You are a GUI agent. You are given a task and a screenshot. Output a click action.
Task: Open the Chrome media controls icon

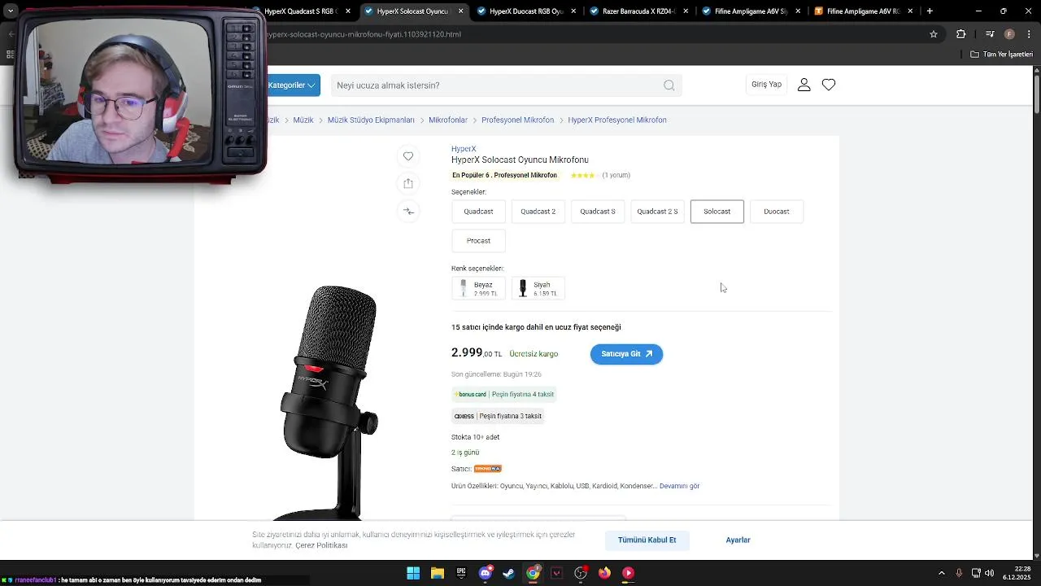tap(990, 34)
